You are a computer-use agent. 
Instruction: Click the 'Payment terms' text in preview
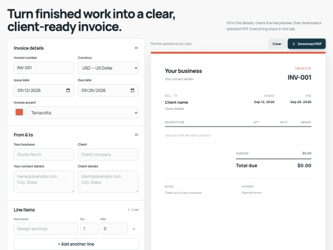point(252,193)
